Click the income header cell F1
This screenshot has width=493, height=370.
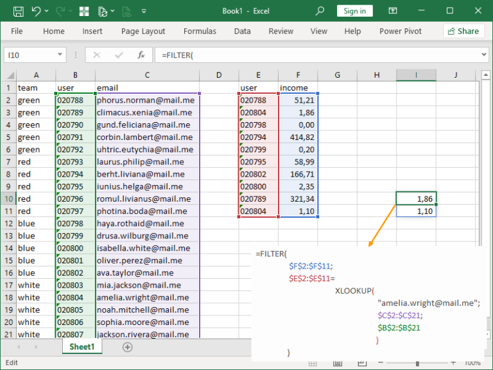coord(298,88)
